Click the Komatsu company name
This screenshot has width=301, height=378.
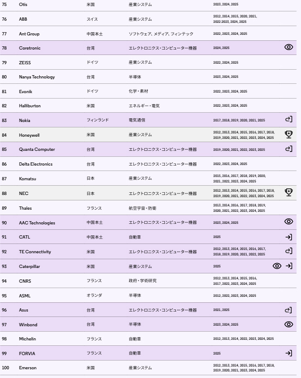27,179
